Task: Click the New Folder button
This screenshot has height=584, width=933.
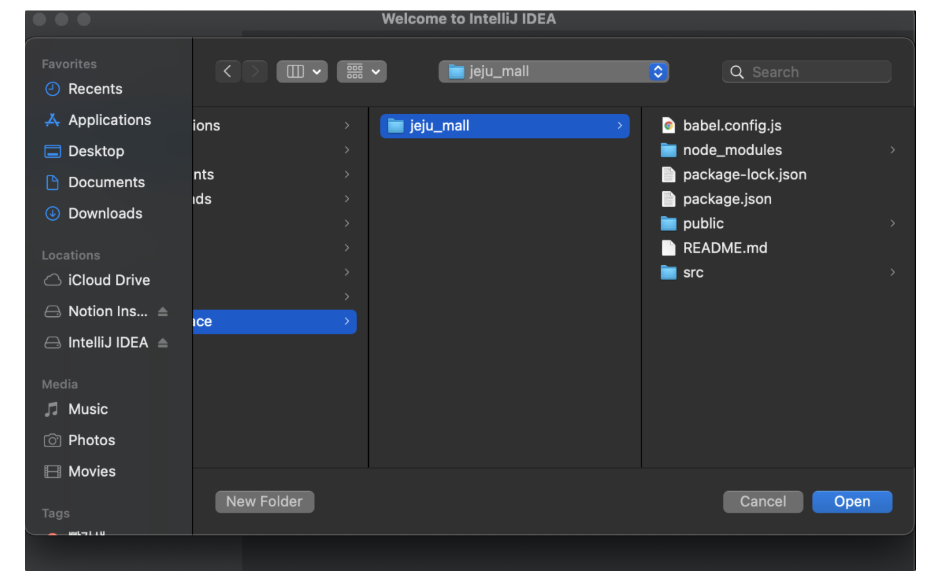Action: tap(265, 502)
